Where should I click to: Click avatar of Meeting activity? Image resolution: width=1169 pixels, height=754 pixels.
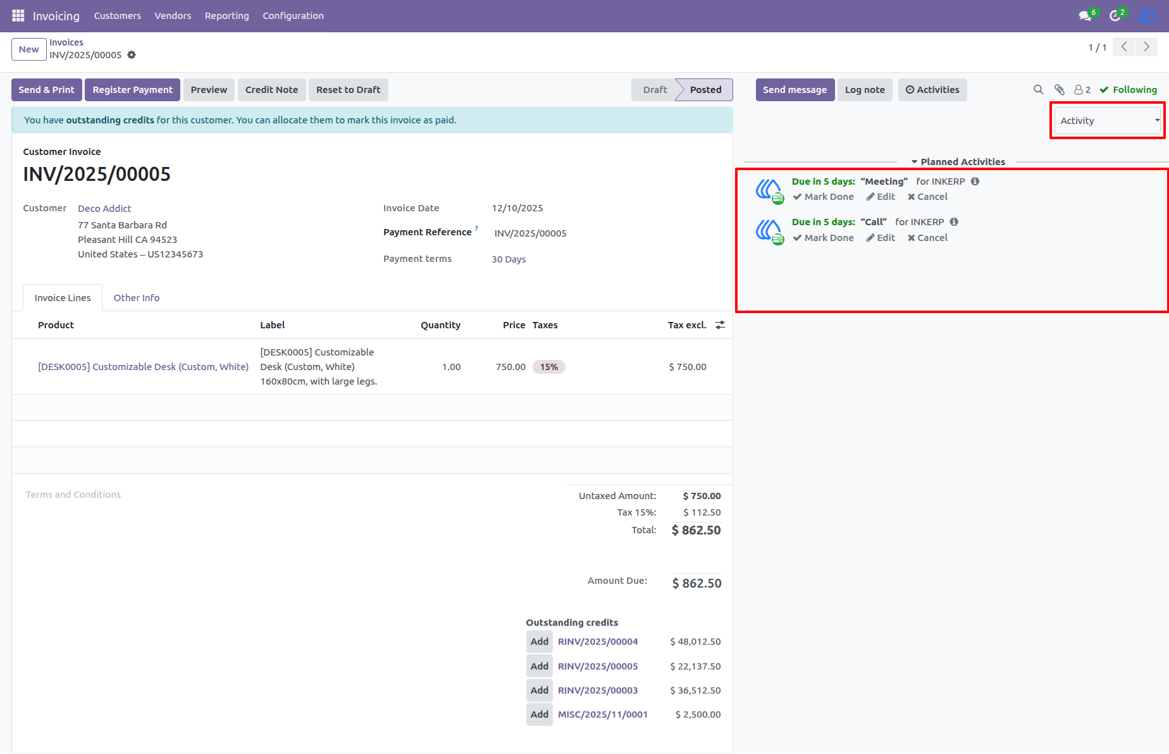pos(769,190)
